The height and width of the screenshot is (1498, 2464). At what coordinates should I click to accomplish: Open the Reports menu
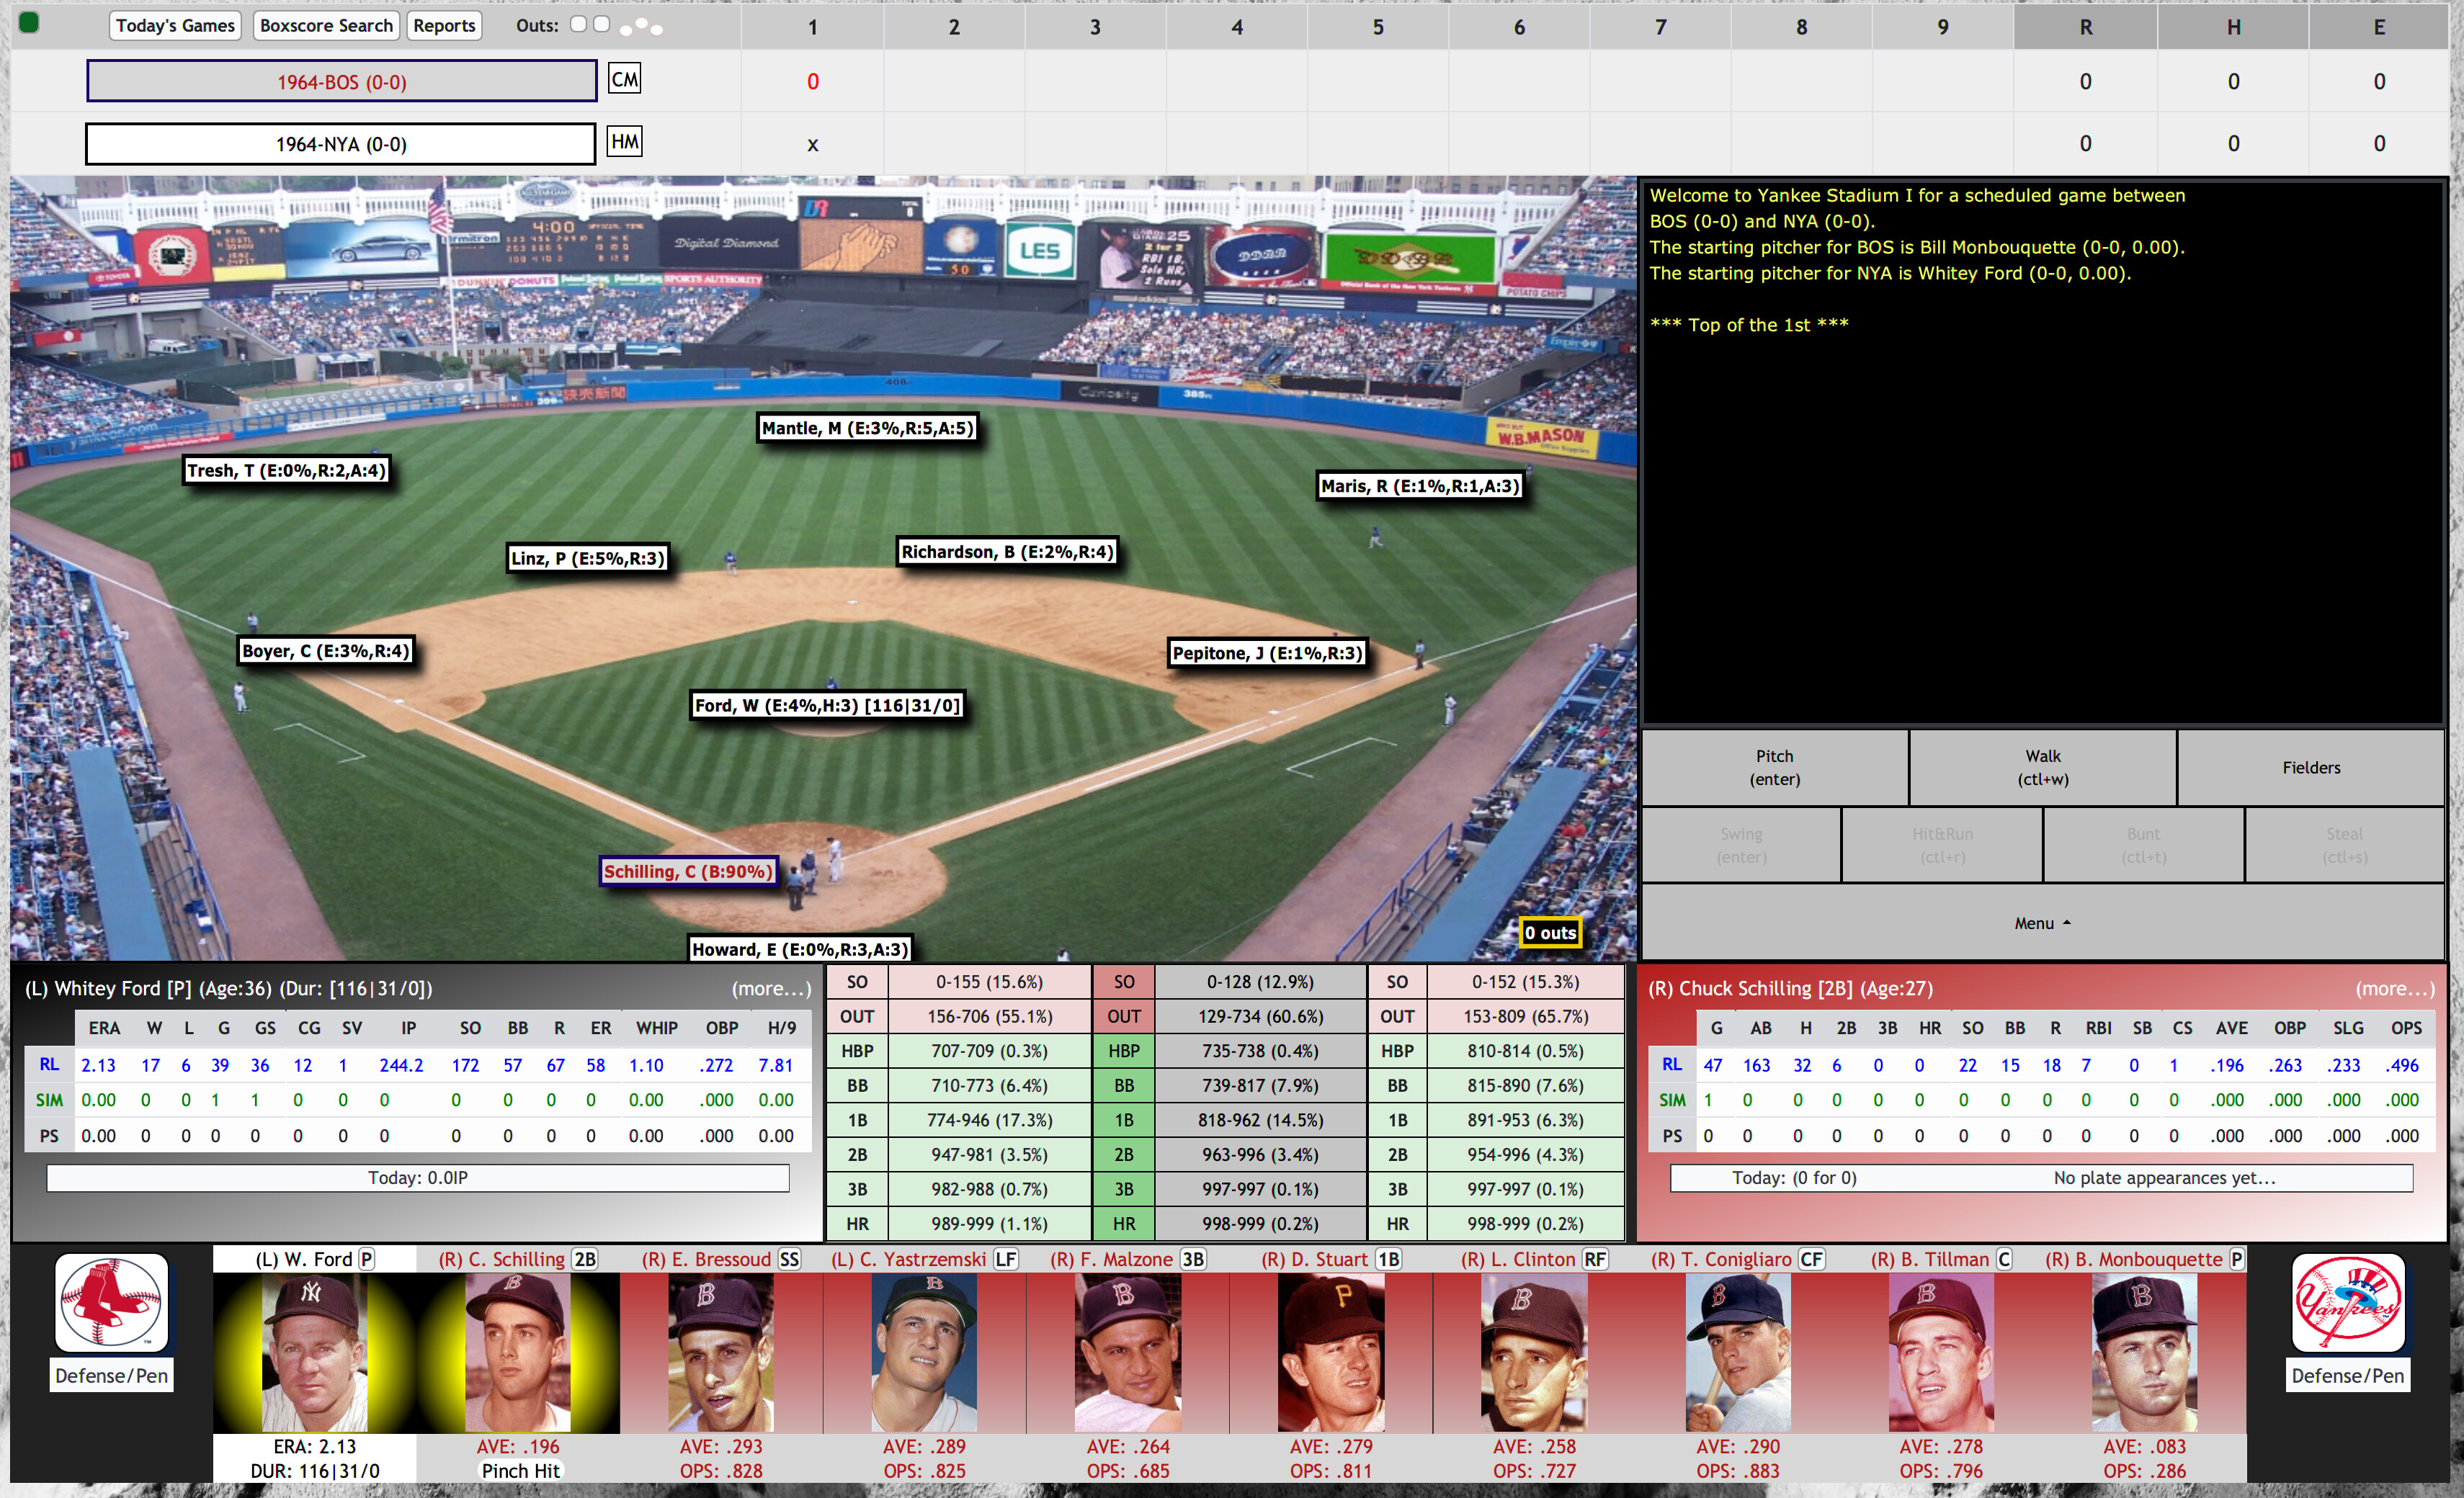444,25
